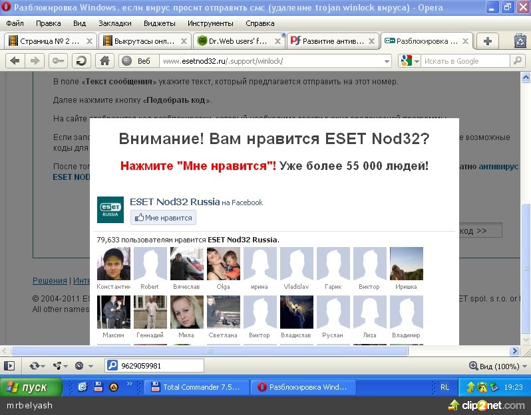Click the Пуск start button

click(x=31, y=387)
